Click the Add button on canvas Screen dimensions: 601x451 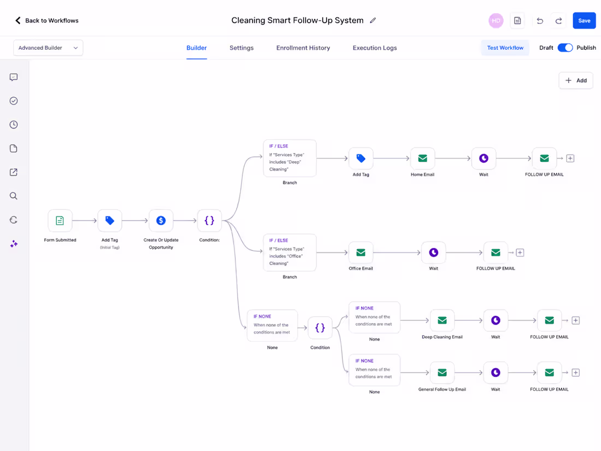click(576, 80)
